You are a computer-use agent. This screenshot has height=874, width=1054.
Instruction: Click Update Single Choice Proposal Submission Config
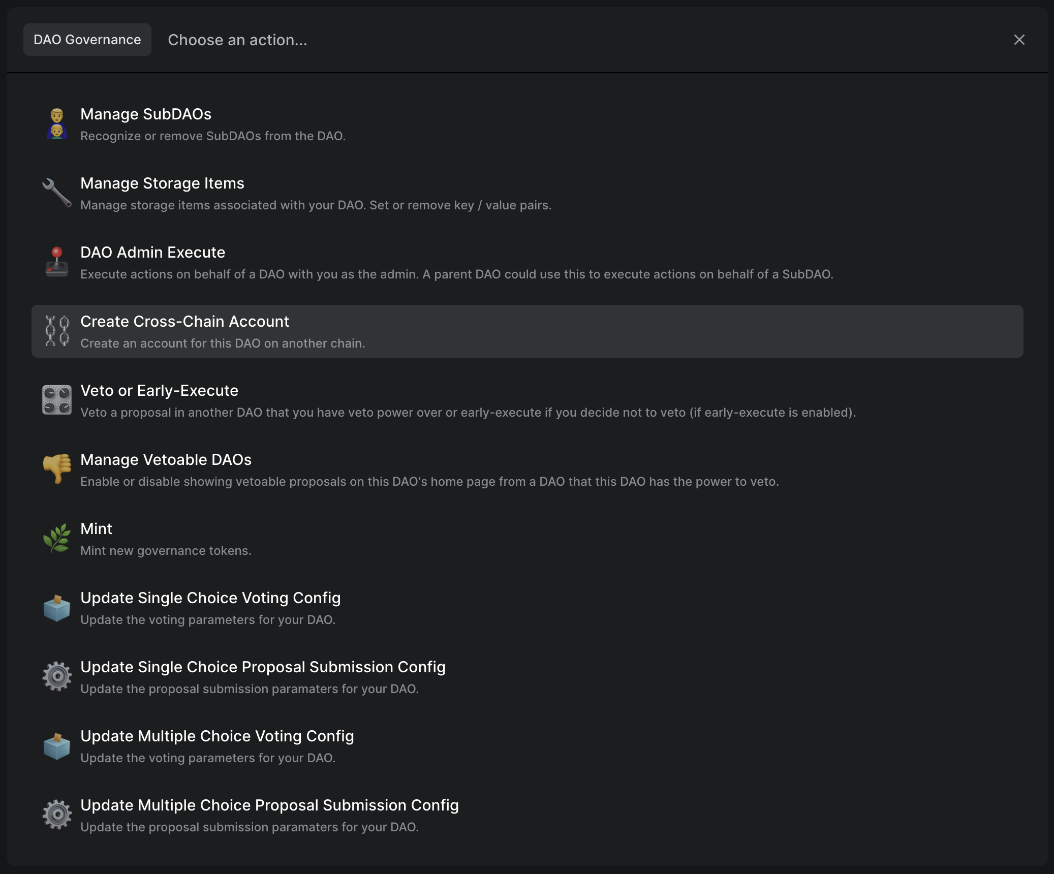pyautogui.click(x=527, y=676)
